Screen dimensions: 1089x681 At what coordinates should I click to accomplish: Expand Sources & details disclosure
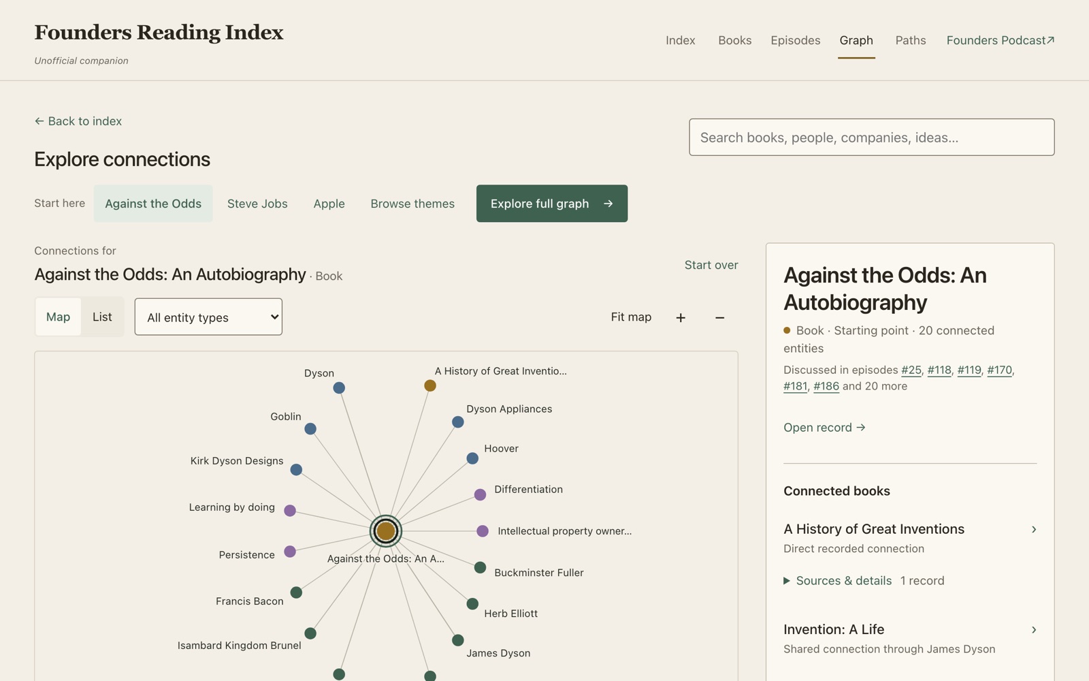click(838, 581)
